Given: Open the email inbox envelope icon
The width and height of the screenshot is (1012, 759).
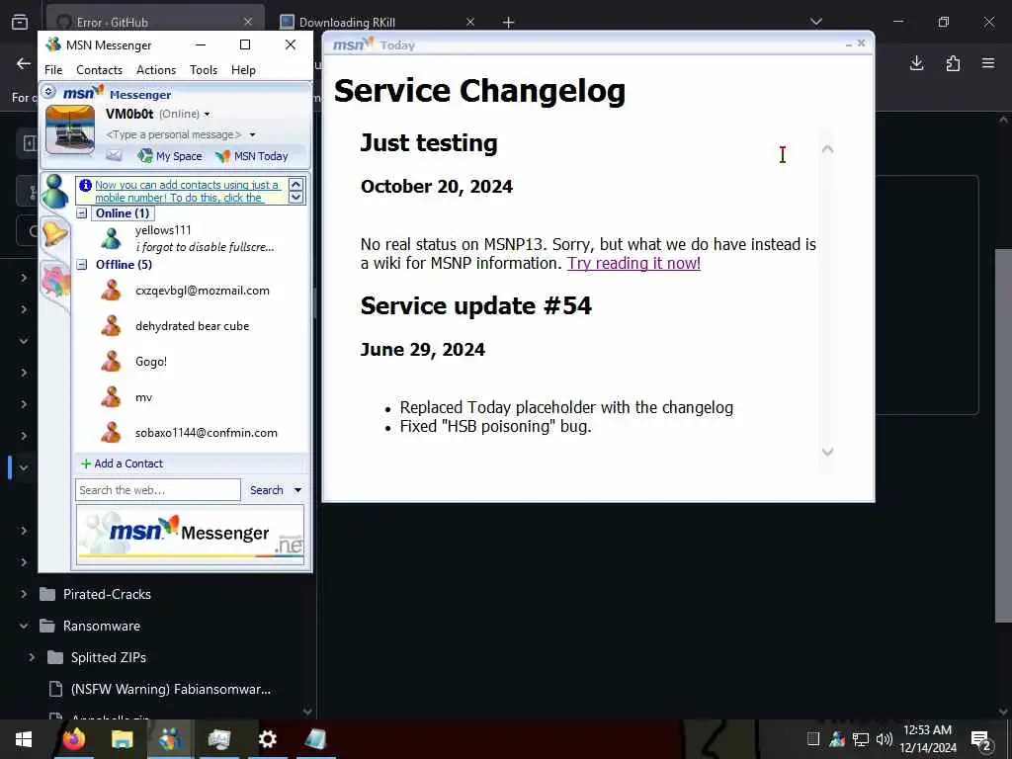Looking at the screenshot, I should [115, 155].
